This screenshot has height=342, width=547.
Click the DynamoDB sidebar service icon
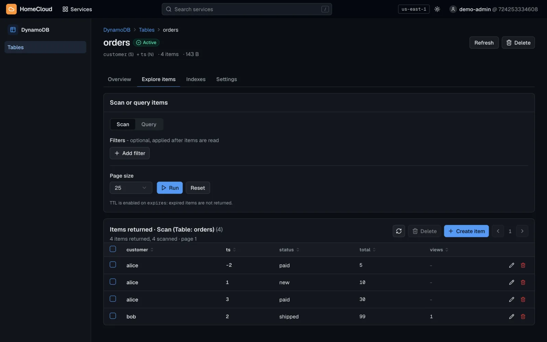(13, 30)
